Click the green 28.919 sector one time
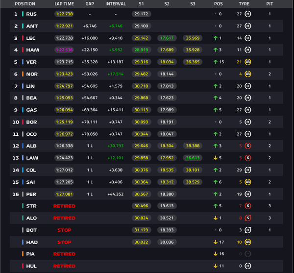 [141, 50]
